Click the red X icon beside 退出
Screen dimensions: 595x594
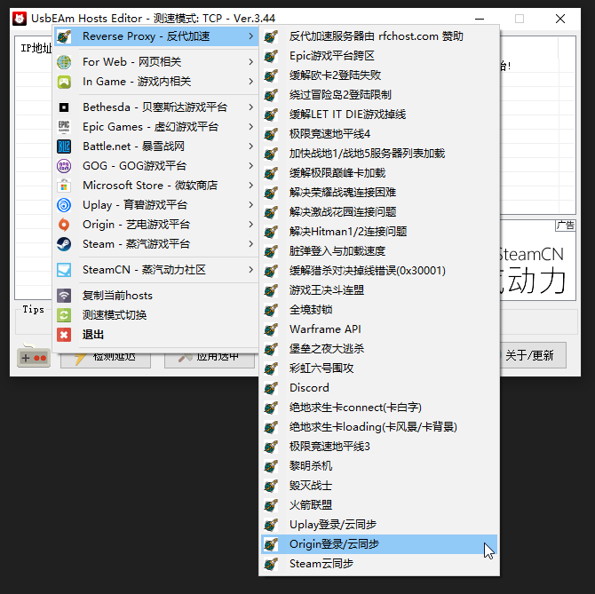pos(64,335)
